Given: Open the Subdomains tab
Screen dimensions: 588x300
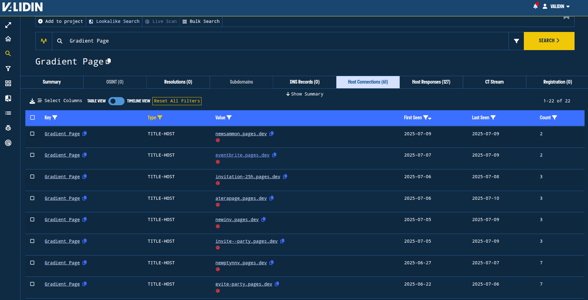Looking at the screenshot, I should 241,82.
